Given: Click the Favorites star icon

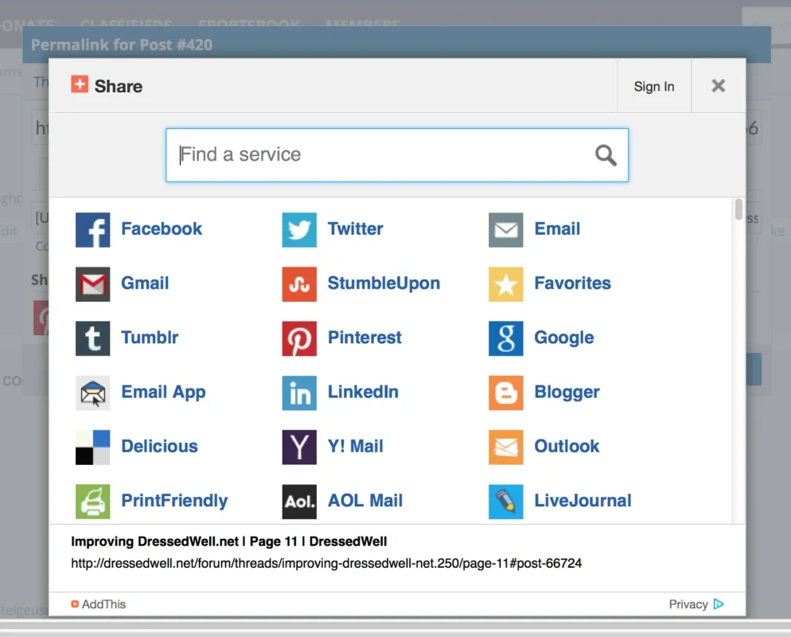Looking at the screenshot, I should pos(506,284).
